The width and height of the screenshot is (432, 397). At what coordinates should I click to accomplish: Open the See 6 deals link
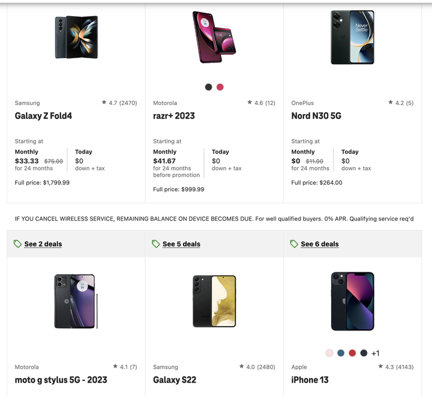tap(320, 244)
